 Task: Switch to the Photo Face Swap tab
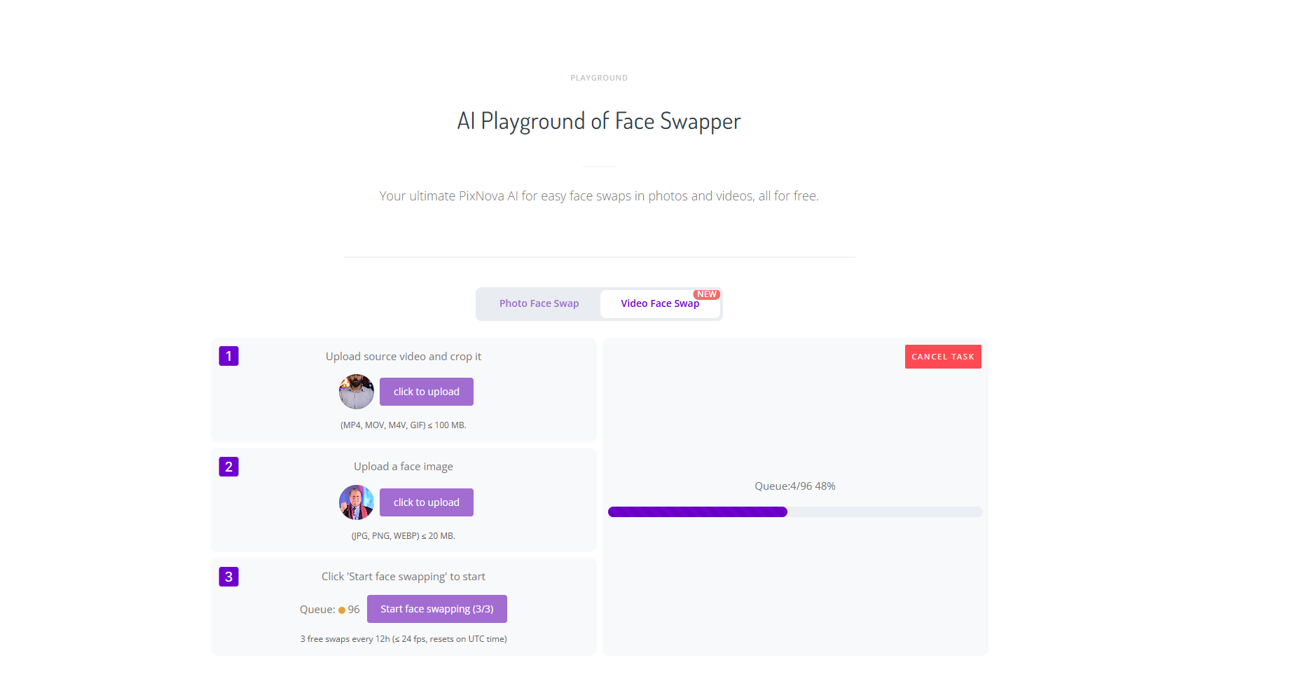tap(539, 303)
